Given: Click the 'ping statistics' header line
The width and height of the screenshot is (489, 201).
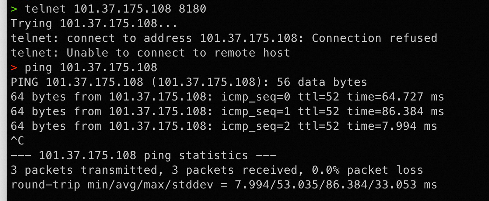Looking at the screenshot, I should coord(143,155).
